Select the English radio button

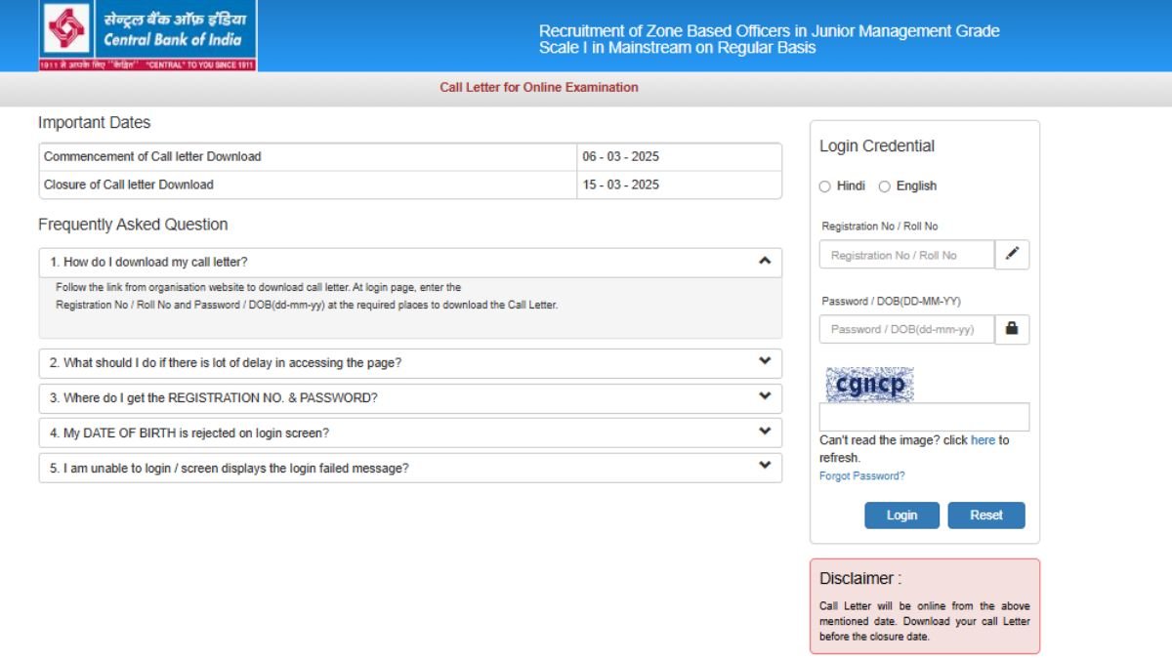(885, 185)
